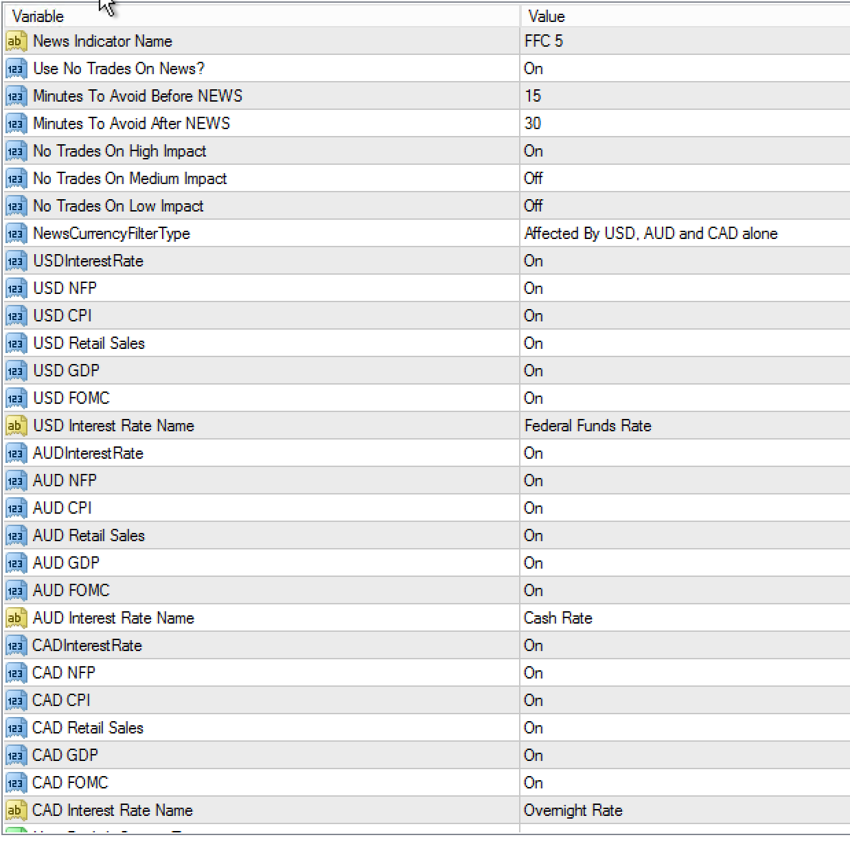Viewport: 850px width, 842px height.
Task: Click the 123 icon beside Use No Trades On News?
Action: click(x=15, y=69)
